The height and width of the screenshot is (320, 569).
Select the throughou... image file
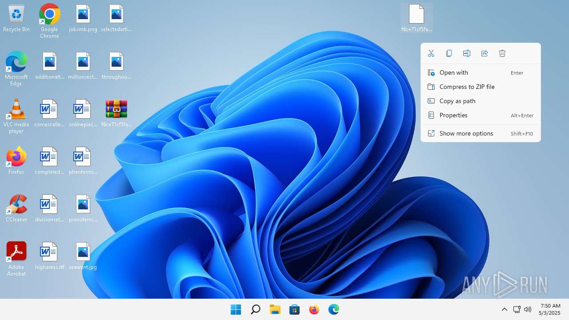click(x=116, y=66)
